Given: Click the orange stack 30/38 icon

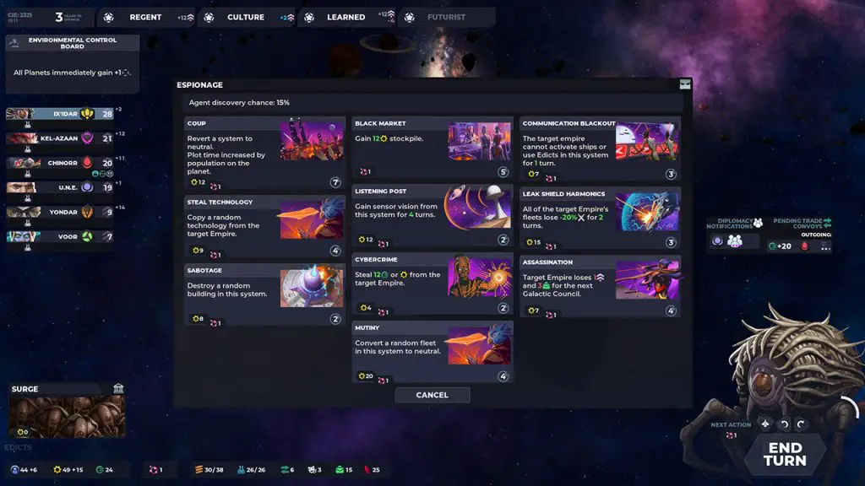Looking at the screenshot, I should pyautogui.click(x=199, y=469).
